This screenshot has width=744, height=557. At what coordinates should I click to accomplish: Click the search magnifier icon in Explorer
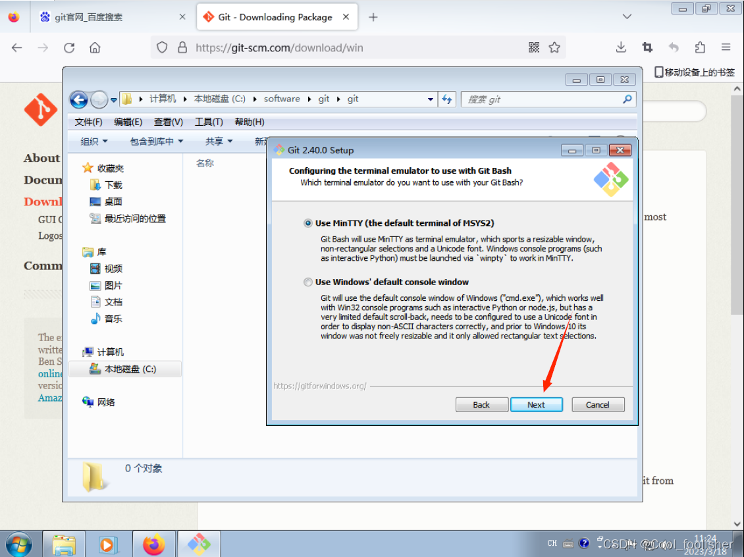coord(627,99)
